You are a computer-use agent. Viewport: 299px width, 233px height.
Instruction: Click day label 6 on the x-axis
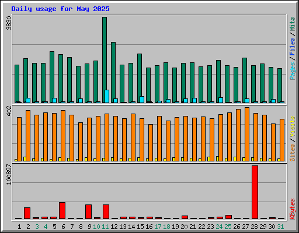coord(63,227)
